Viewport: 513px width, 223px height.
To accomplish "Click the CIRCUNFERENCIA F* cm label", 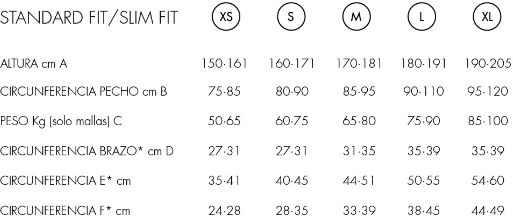I will 65,211.
